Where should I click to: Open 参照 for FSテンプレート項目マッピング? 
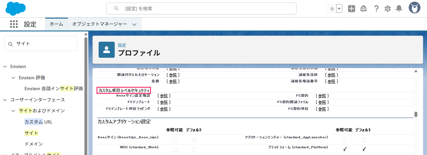(164, 109)
